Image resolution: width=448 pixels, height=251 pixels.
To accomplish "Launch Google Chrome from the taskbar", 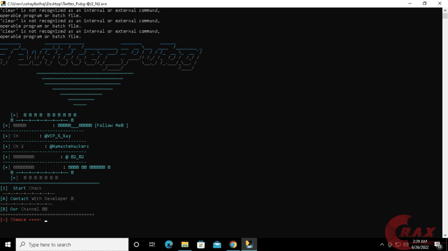I will (233, 244).
